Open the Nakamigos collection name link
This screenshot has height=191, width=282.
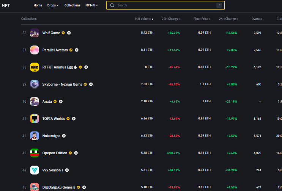click(x=52, y=136)
